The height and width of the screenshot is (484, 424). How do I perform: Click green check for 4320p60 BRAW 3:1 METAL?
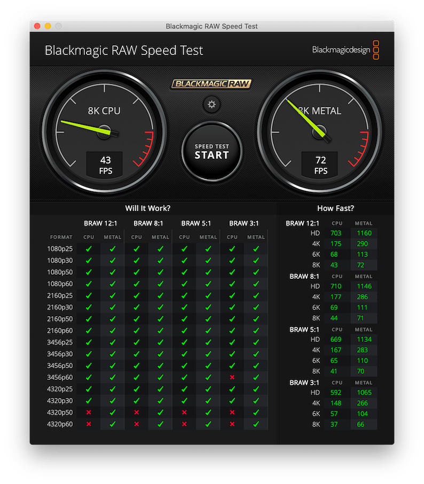coord(256,424)
